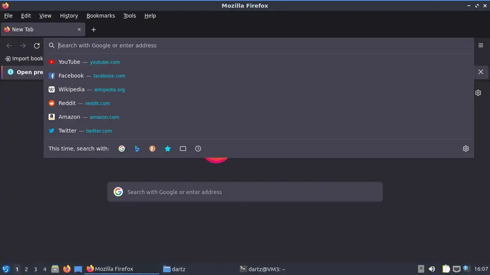Image resolution: width=490 pixels, height=275 pixels.
Task: Open network status tray icon
Action: click(456, 269)
